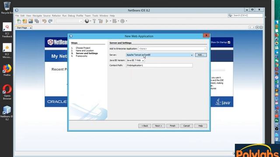Click into the Search (Ctrl+I) field
280x157 pixels.
click(248, 16)
